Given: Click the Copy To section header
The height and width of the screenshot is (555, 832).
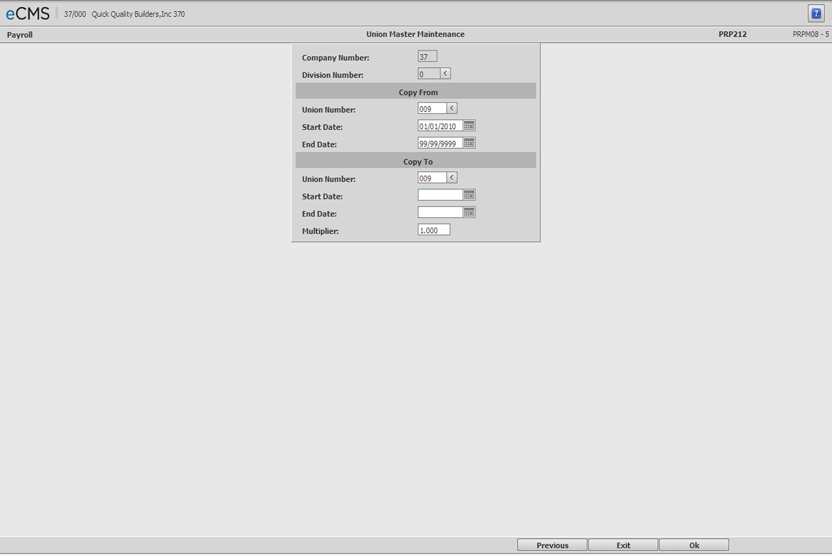Looking at the screenshot, I should click(x=416, y=161).
